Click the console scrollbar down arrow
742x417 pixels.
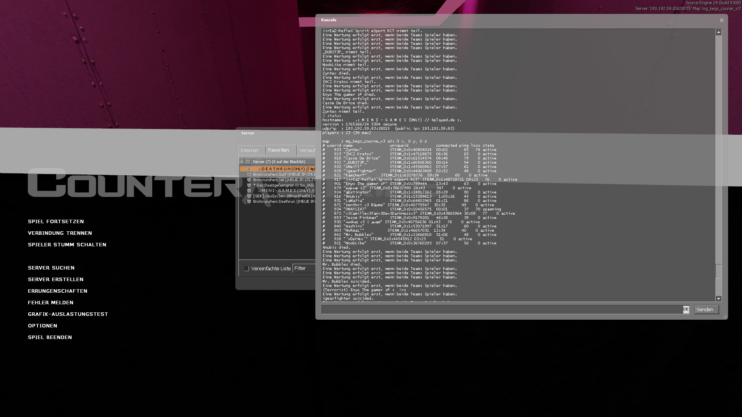pos(718,298)
